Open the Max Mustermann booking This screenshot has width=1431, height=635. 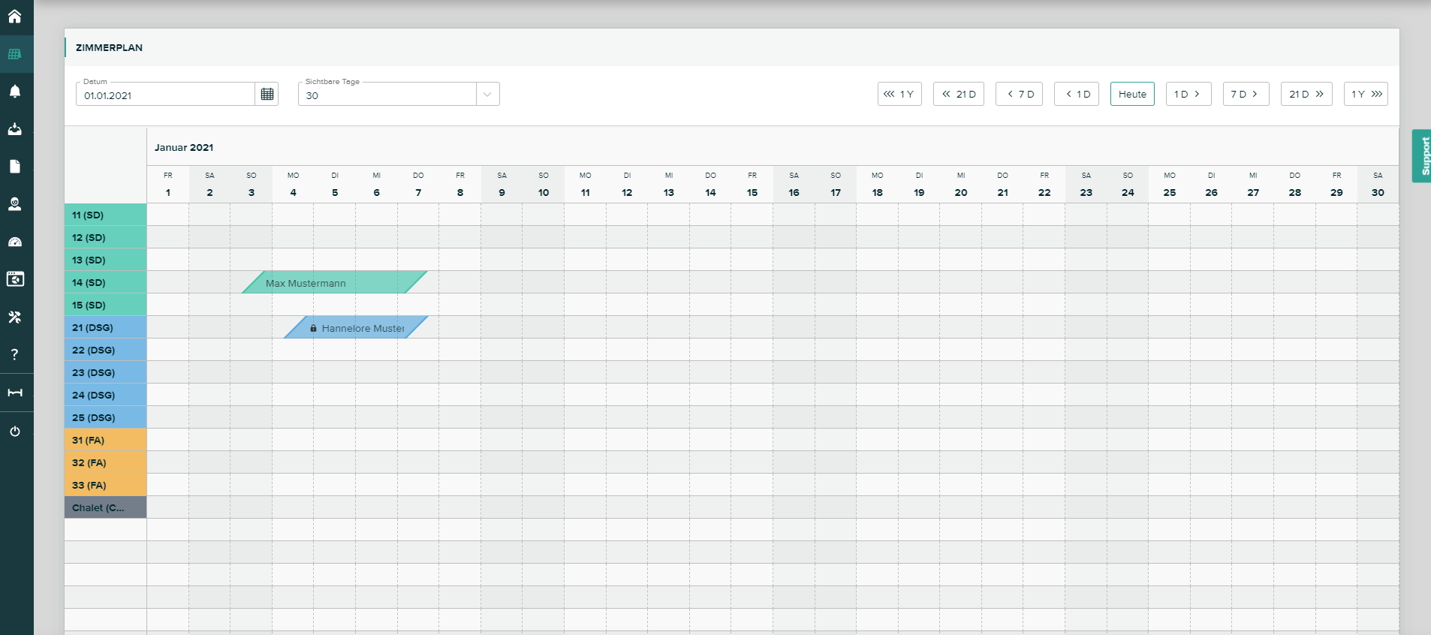point(334,283)
